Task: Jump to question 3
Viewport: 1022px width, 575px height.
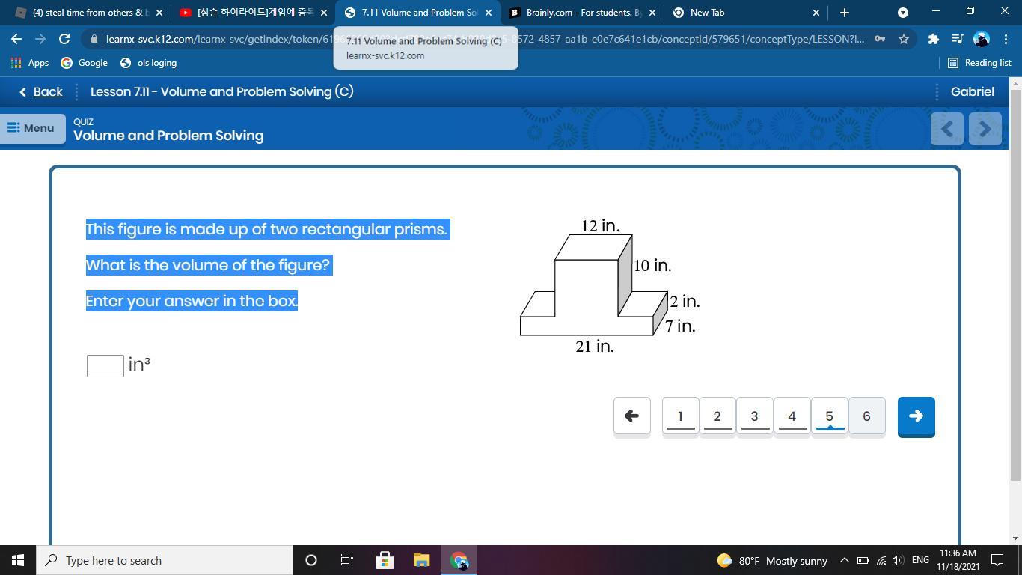Action: click(x=755, y=416)
